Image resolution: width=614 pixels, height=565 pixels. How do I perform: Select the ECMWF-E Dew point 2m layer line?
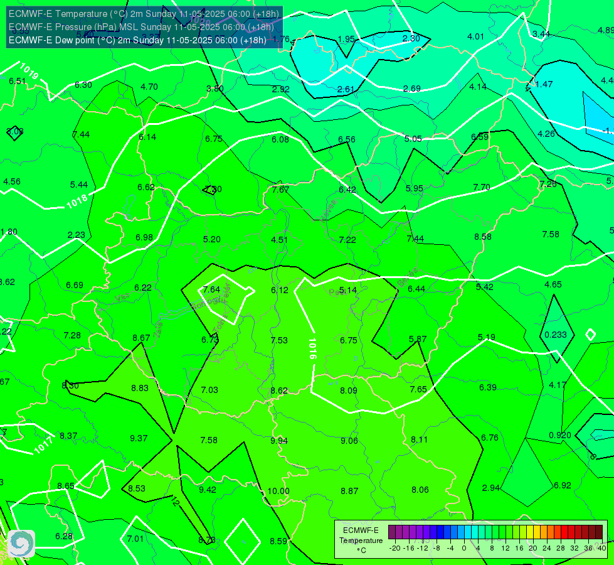[x=137, y=40]
